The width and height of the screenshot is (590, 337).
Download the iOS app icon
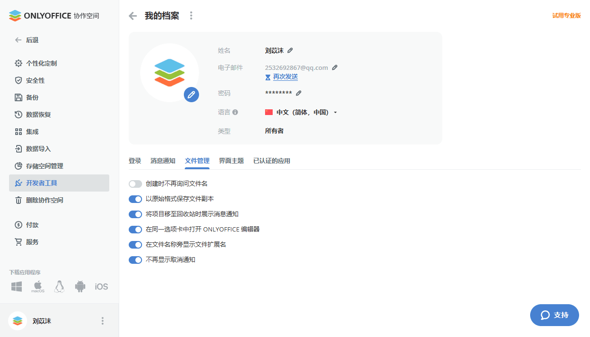pyautogui.click(x=101, y=287)
